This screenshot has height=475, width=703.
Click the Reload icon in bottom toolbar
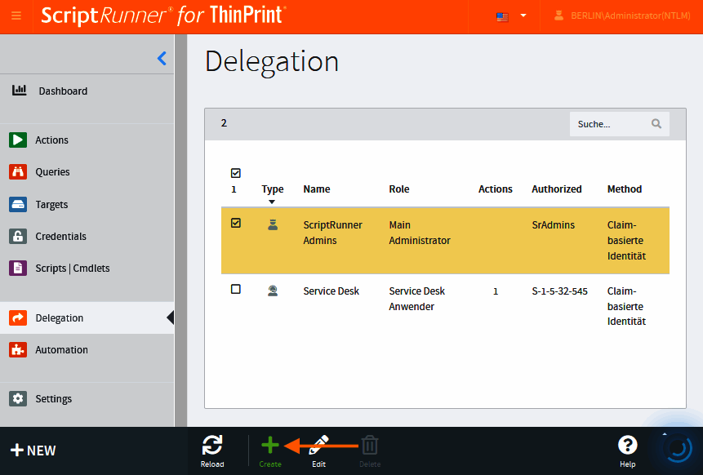pos(212,445)
